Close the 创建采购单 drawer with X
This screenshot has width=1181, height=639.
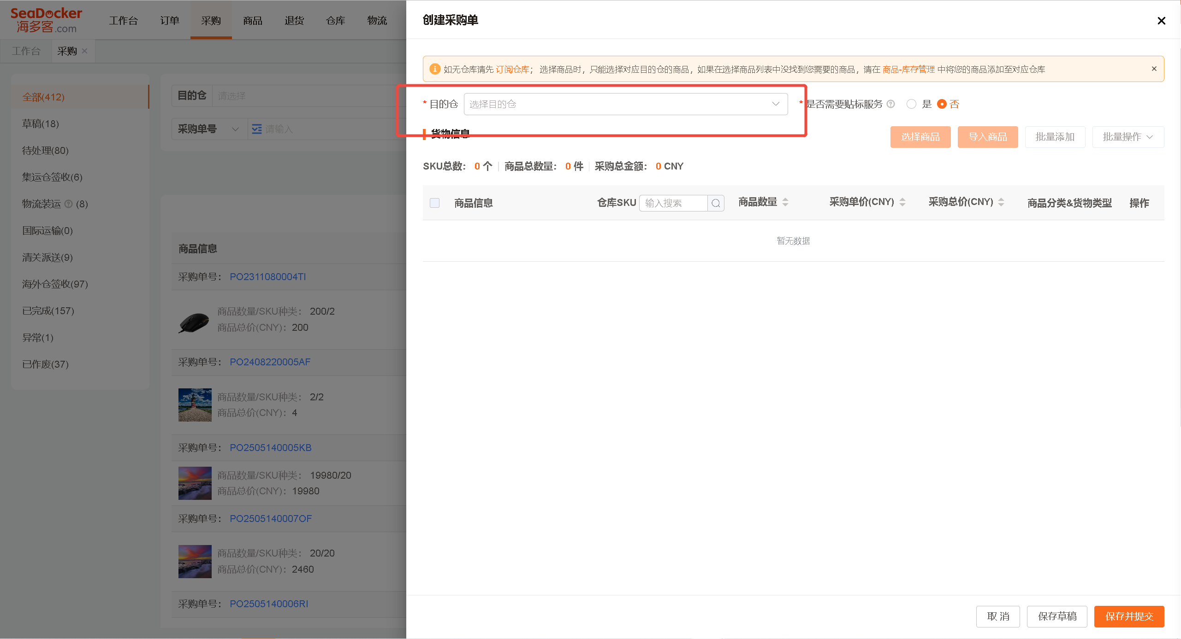[x=1161, y=21]
